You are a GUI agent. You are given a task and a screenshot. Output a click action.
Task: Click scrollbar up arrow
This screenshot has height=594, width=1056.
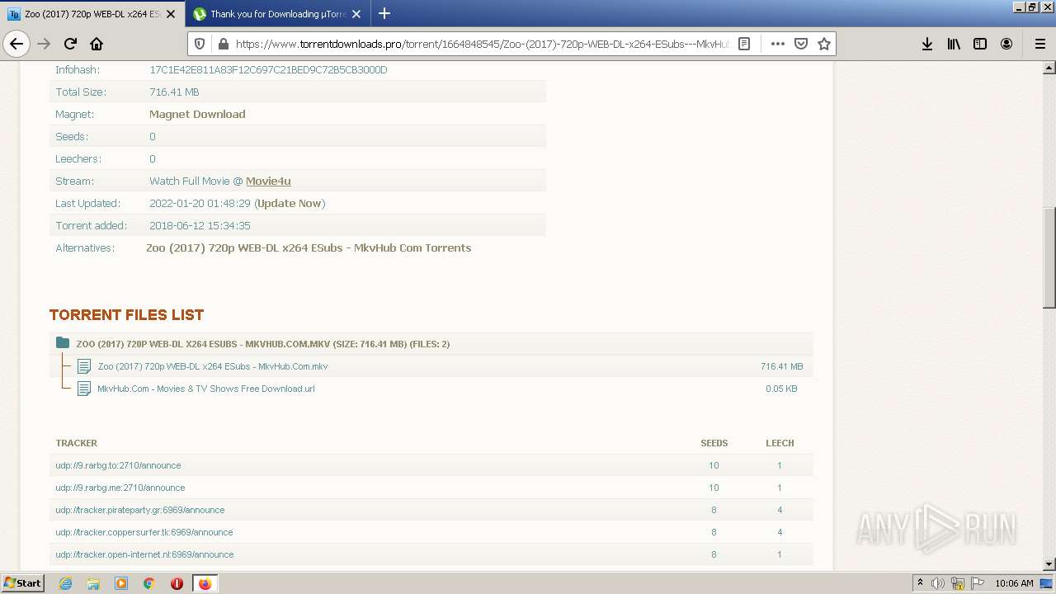tap(1049, 68)
